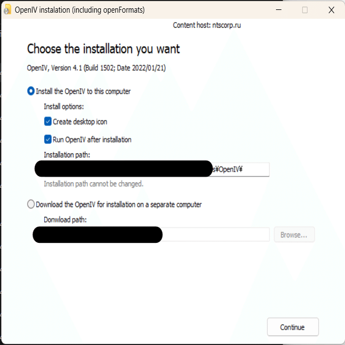Close the OpenIV installer window
This screenshot has height=345, width=345.
click(331, 10)
